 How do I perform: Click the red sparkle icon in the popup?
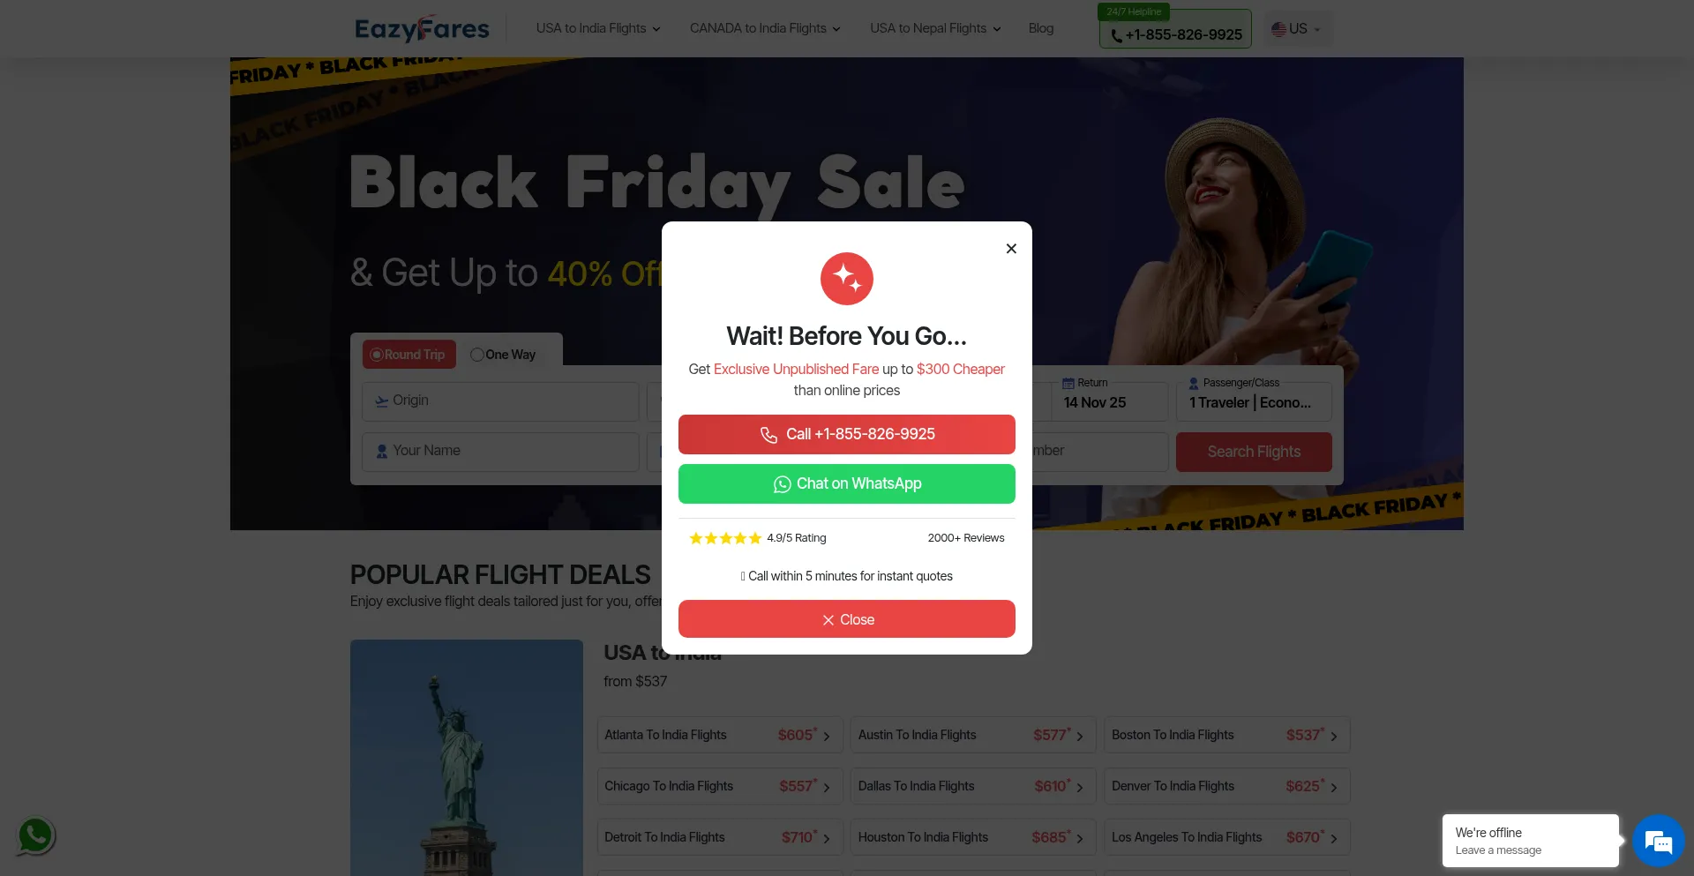point(847,279)
